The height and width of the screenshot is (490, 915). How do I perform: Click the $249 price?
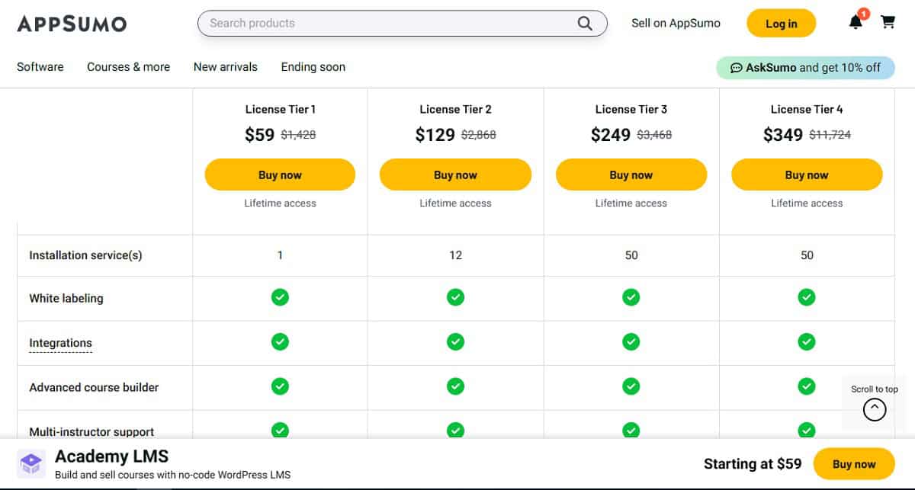point(611,135)
